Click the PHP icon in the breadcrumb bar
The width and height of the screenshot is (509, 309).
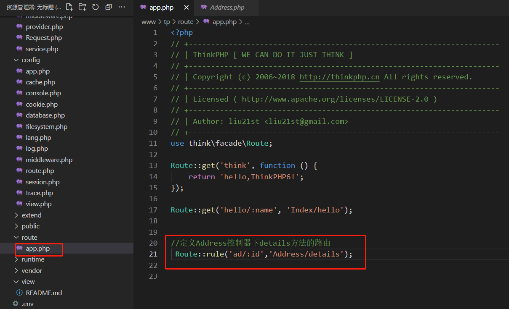[206, 22]
